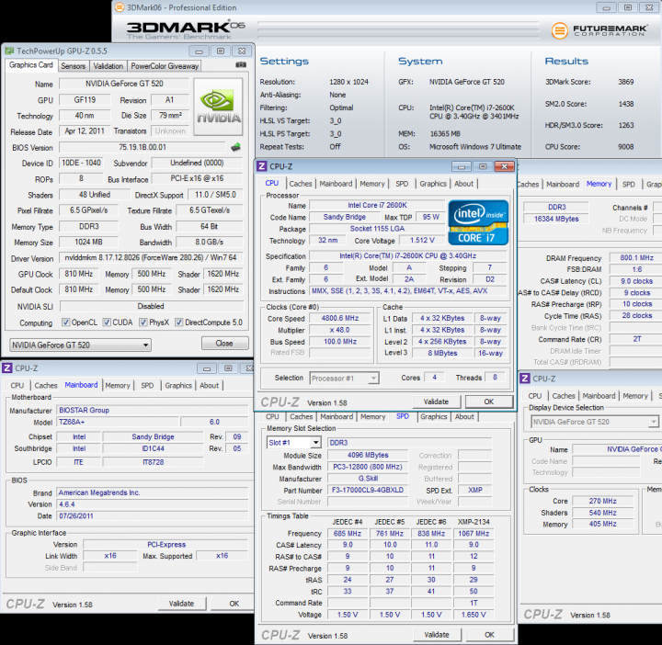Click the NVIDIA logo in GPU-Z
This screenshot has width=662, height=645.
[219, 107]
